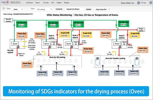Open the Power menu
The width and height of the screenshot is (153, 100).
click(37, 3)
